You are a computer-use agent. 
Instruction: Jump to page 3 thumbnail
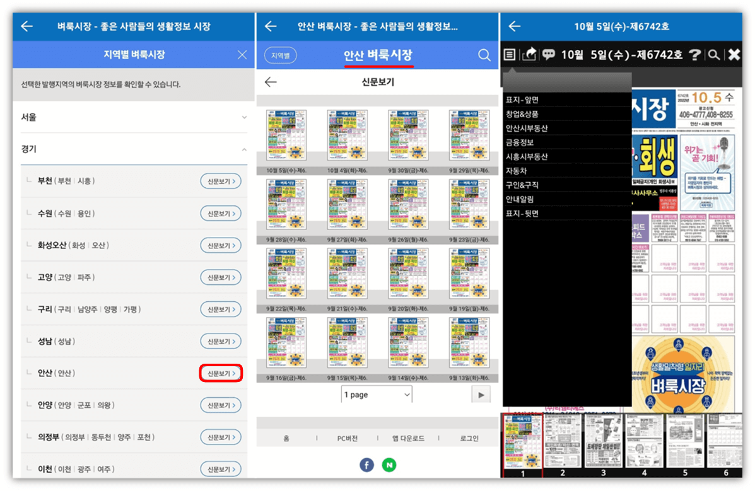pos(604,445)
